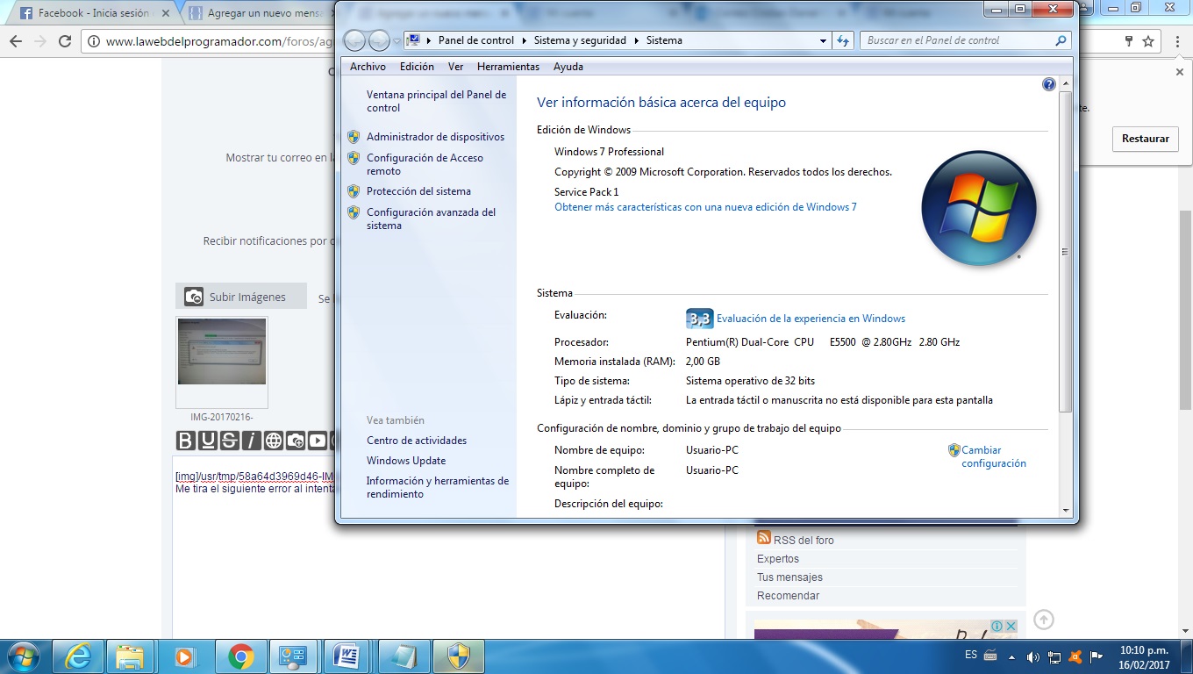Click the Underline icon in forum editor

coord(207,441)
